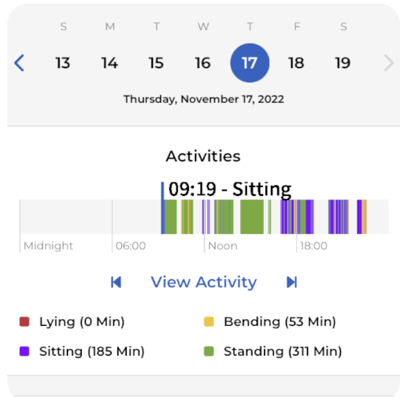Select Sunday the 13th
The image size is (408, 408).
click(x=63, y=63)
